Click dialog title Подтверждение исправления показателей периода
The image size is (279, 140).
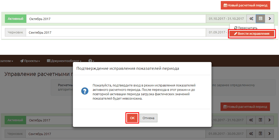click(x=128, y=68)
